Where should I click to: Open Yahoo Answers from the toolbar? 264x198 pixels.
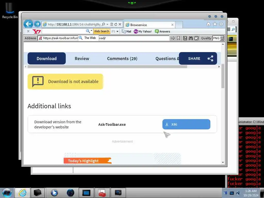click(x=162, y=31)
